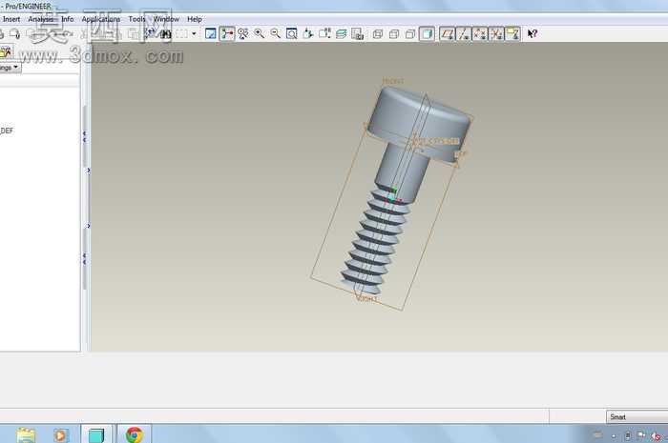Toggle the spin center display
Viewport: 668px width, 443px height.
click(x=227, y=33)
